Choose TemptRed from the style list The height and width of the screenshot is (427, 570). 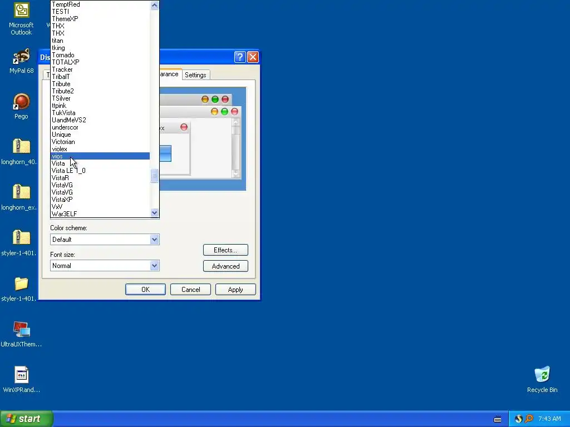tap(100, 4)
